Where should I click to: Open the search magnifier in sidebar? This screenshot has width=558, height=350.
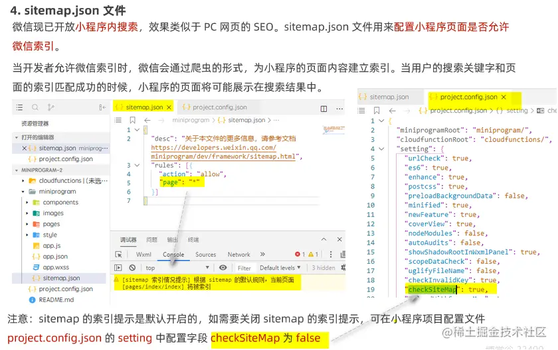click(x=35, y=107)
